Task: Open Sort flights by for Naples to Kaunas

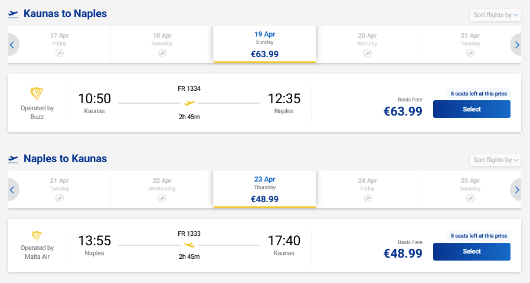Action: [495, 160]
